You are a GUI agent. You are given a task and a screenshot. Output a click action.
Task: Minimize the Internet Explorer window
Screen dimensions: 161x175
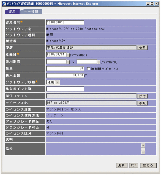point(148,4)
